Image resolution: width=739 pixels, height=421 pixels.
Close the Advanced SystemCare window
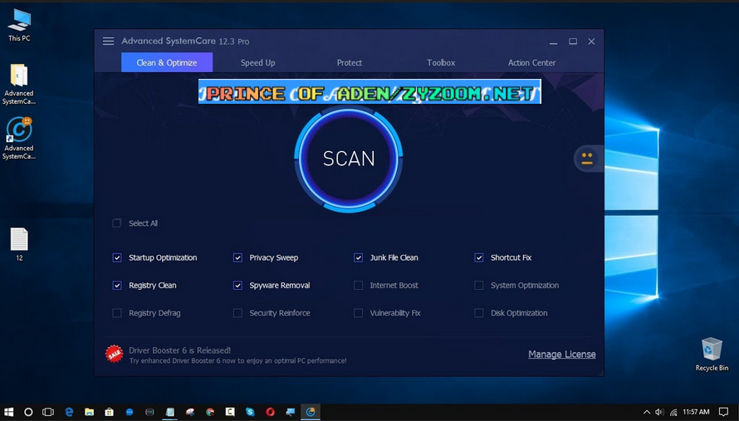pyautogui.click(x=591, y=42)
